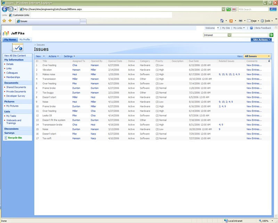
Task: Click the Refresh page icon
Action: pyautogui.click(x=229, y=9)
